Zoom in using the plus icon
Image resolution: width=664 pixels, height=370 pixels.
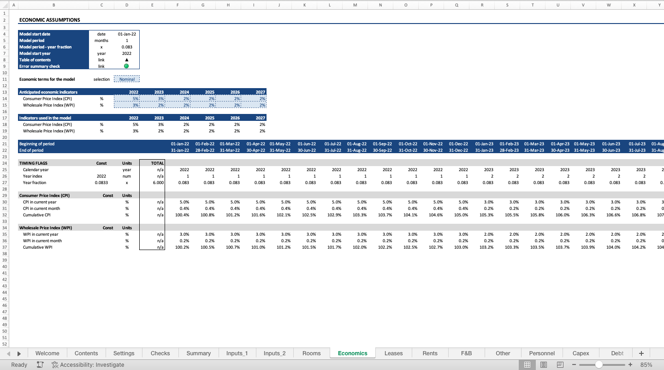(631, 364)
